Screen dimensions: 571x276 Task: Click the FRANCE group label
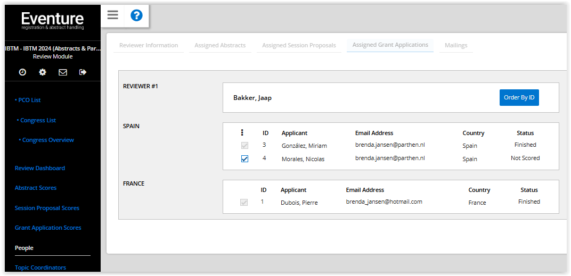pos(134,183)
